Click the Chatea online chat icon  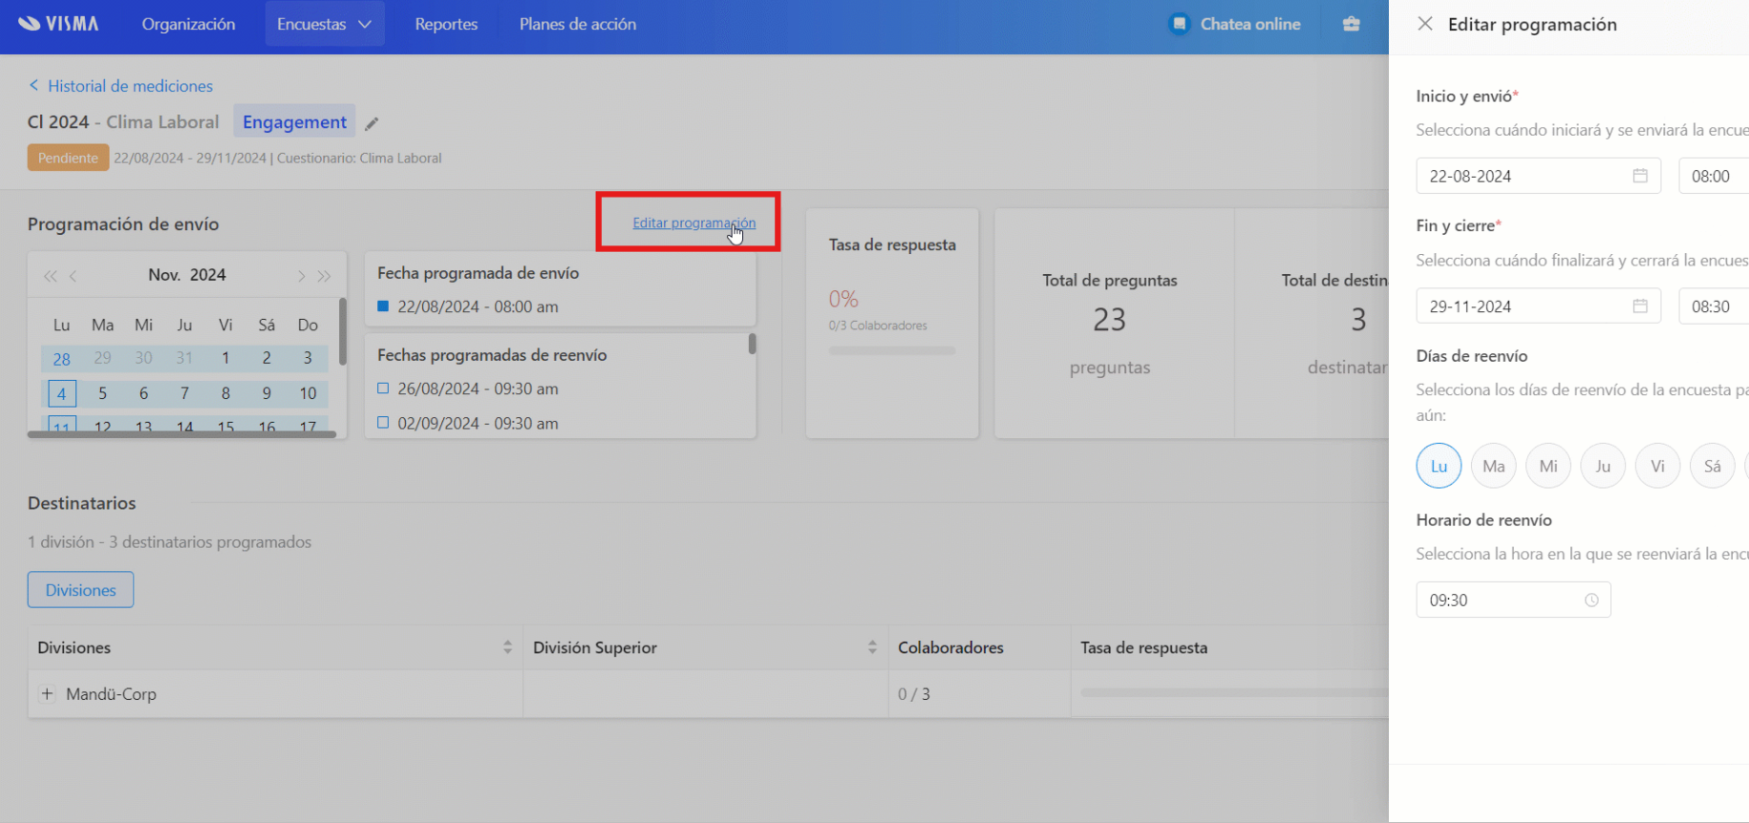click(x=1180, y=24)
